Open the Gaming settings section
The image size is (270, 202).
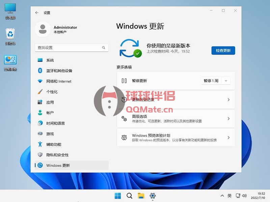click(50, 134)
